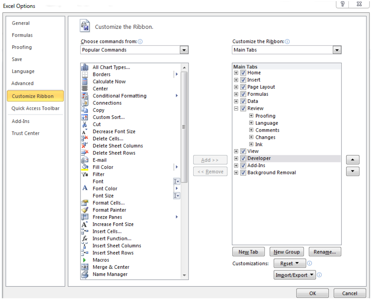Click the Cancel button
The image size is (371, 300).
click(349, 293)
